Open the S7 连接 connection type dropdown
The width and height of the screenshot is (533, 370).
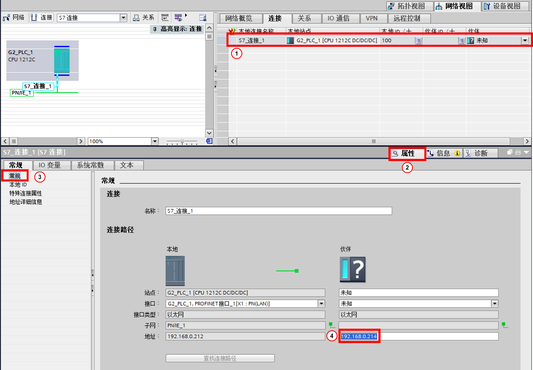point(123,18)
